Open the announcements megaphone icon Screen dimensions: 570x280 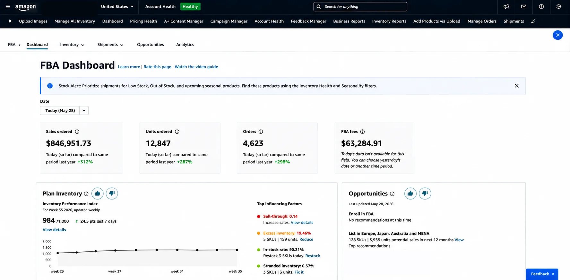point(506,6)
